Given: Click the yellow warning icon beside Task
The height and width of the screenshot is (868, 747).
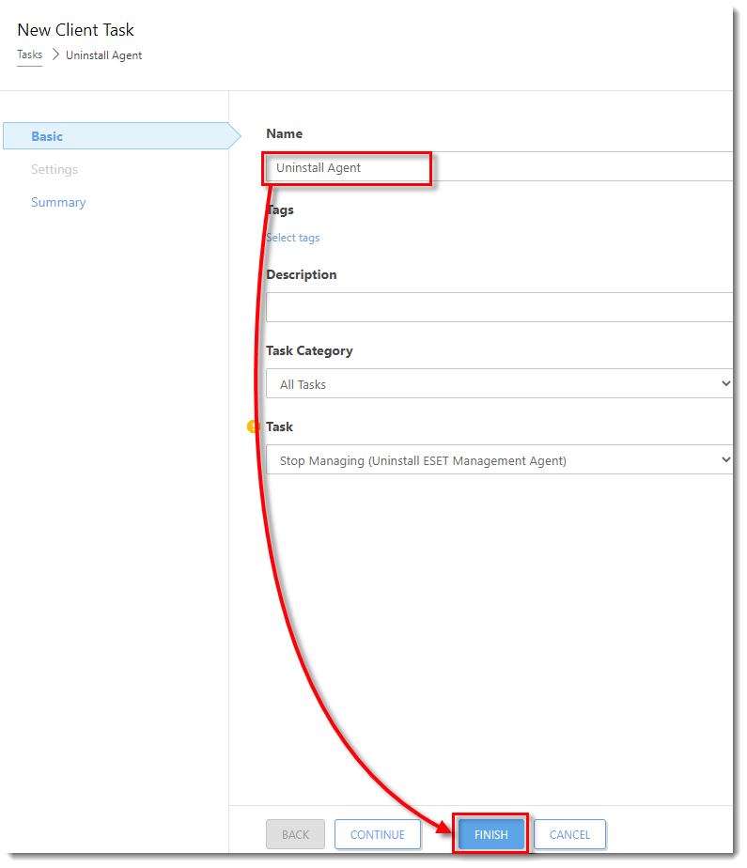Looking at the screenshot, I should pos(253,426).
